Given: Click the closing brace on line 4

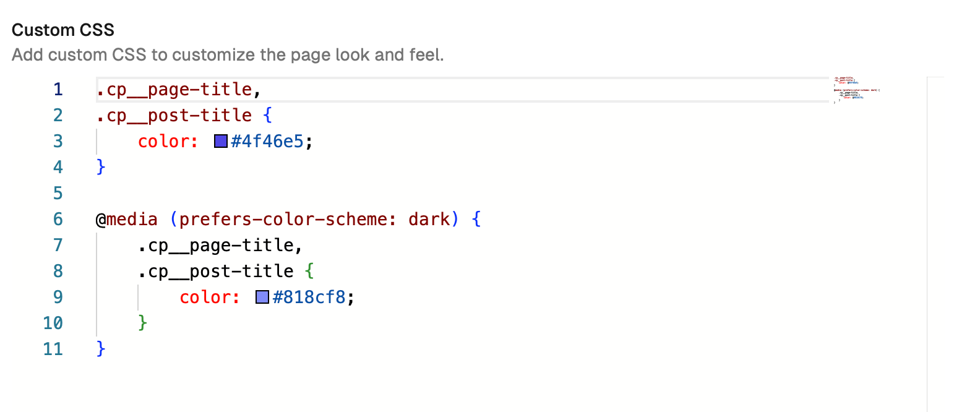Looking at the screenshot, I should point(101,168).
